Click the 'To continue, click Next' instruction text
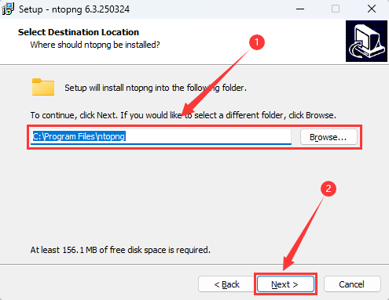The image size is (389, 300). click(183, 115)
